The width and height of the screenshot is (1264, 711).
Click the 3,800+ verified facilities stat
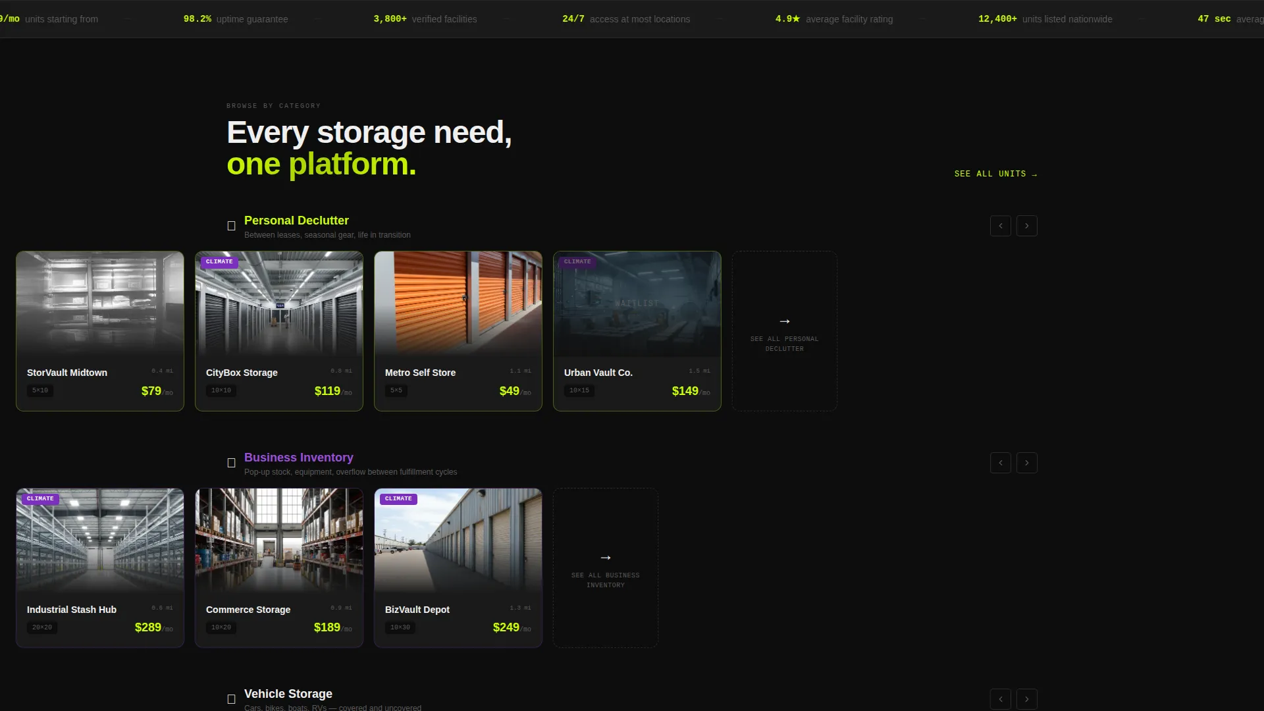tap(425, 19)
